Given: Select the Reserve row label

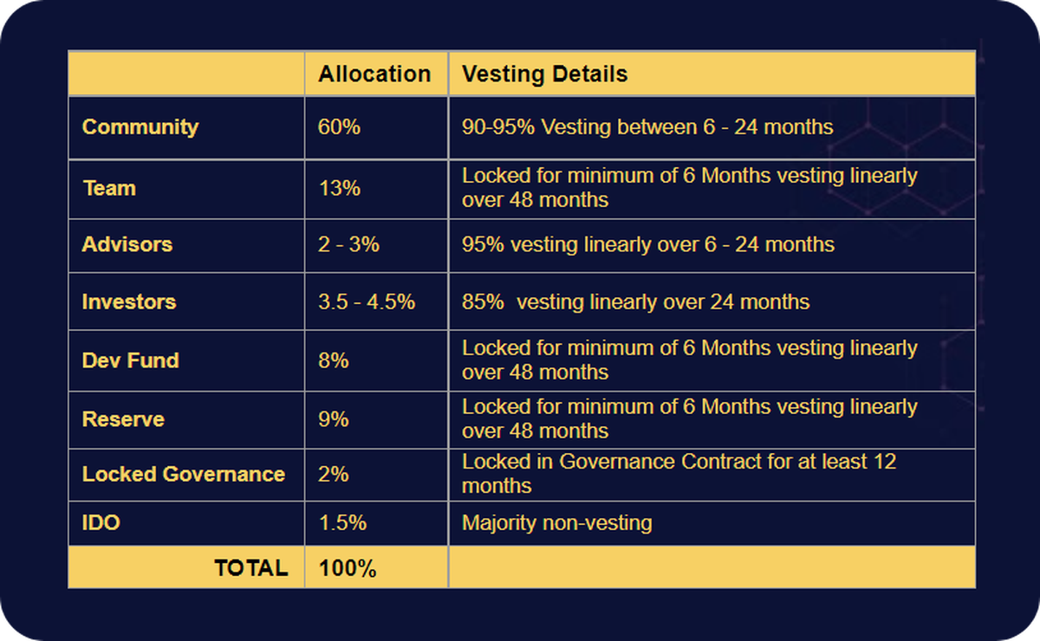Looking at the screenshot, I should click(x=123, y=419).
